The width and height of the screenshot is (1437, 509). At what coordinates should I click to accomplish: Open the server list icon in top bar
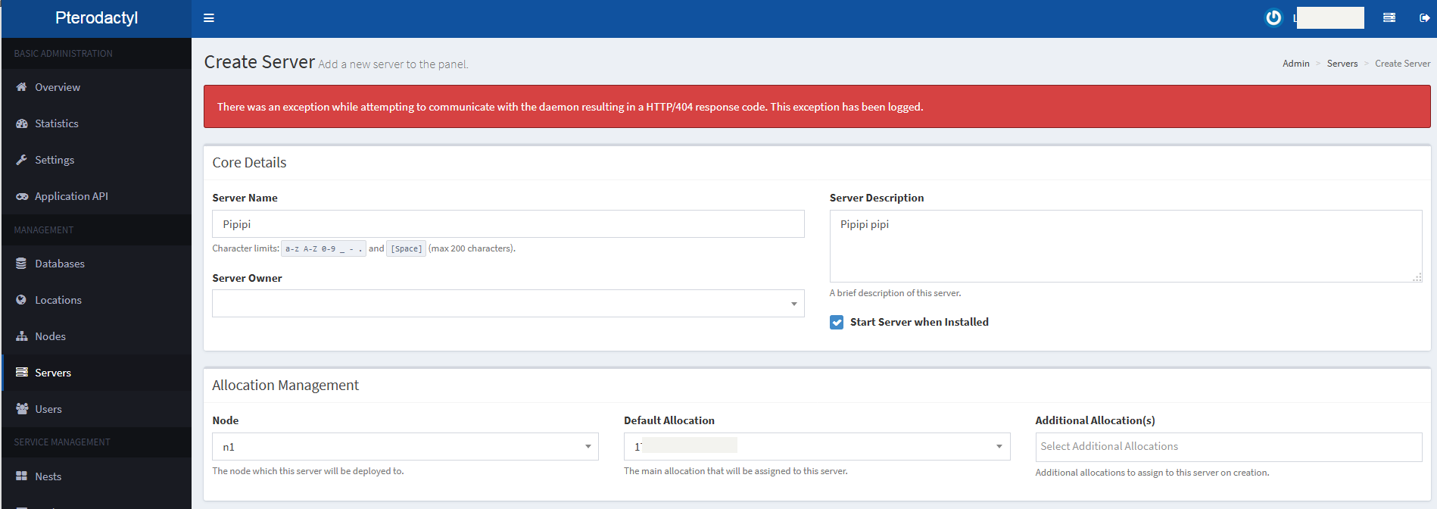click(1389, 18)
